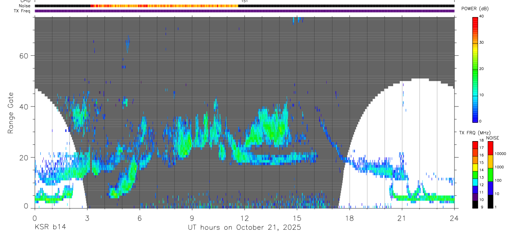
Task: Click the orange section of the Noise strip
Action: tap(164, 6)
